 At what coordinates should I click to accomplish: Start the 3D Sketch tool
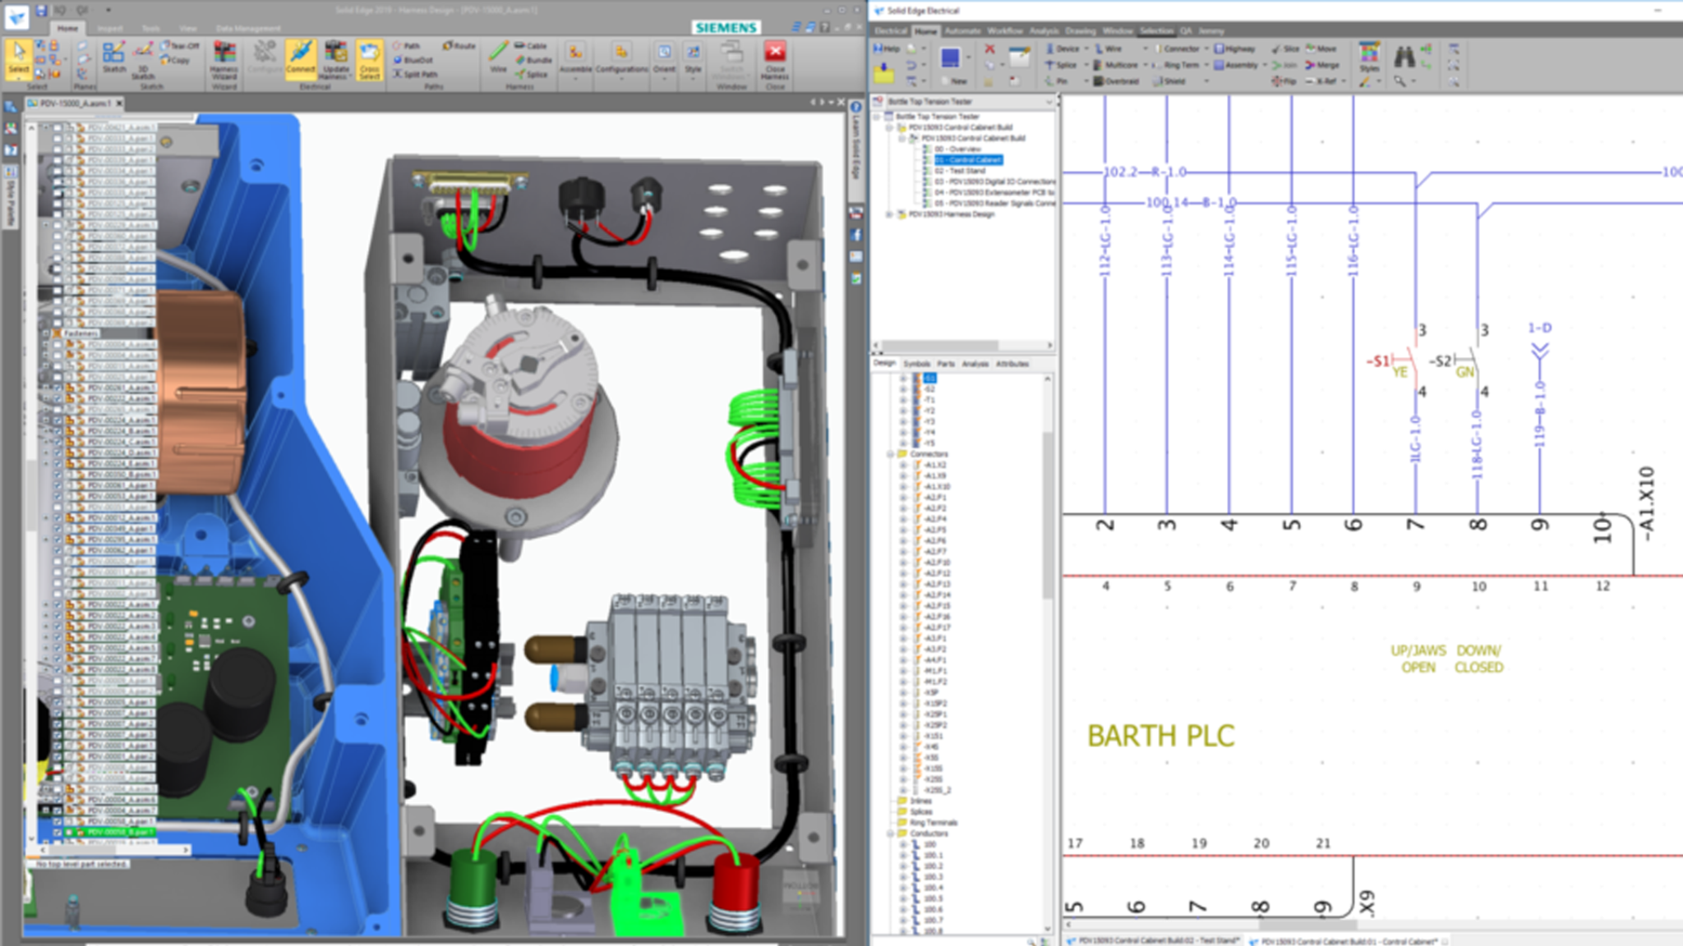pyautogui.click(x=144, y=59)
